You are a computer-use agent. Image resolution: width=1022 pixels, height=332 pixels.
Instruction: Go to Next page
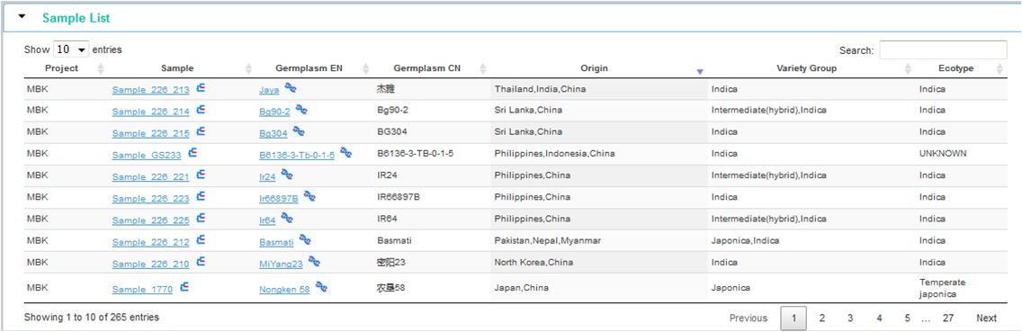point(986,319)
